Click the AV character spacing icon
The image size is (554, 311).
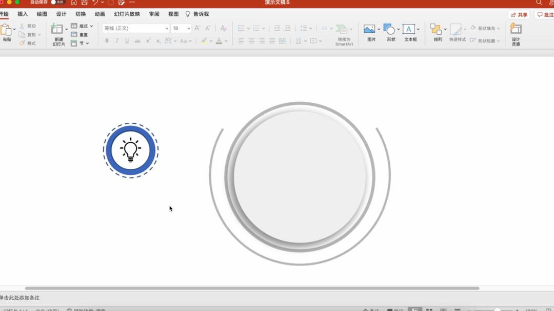168,40
